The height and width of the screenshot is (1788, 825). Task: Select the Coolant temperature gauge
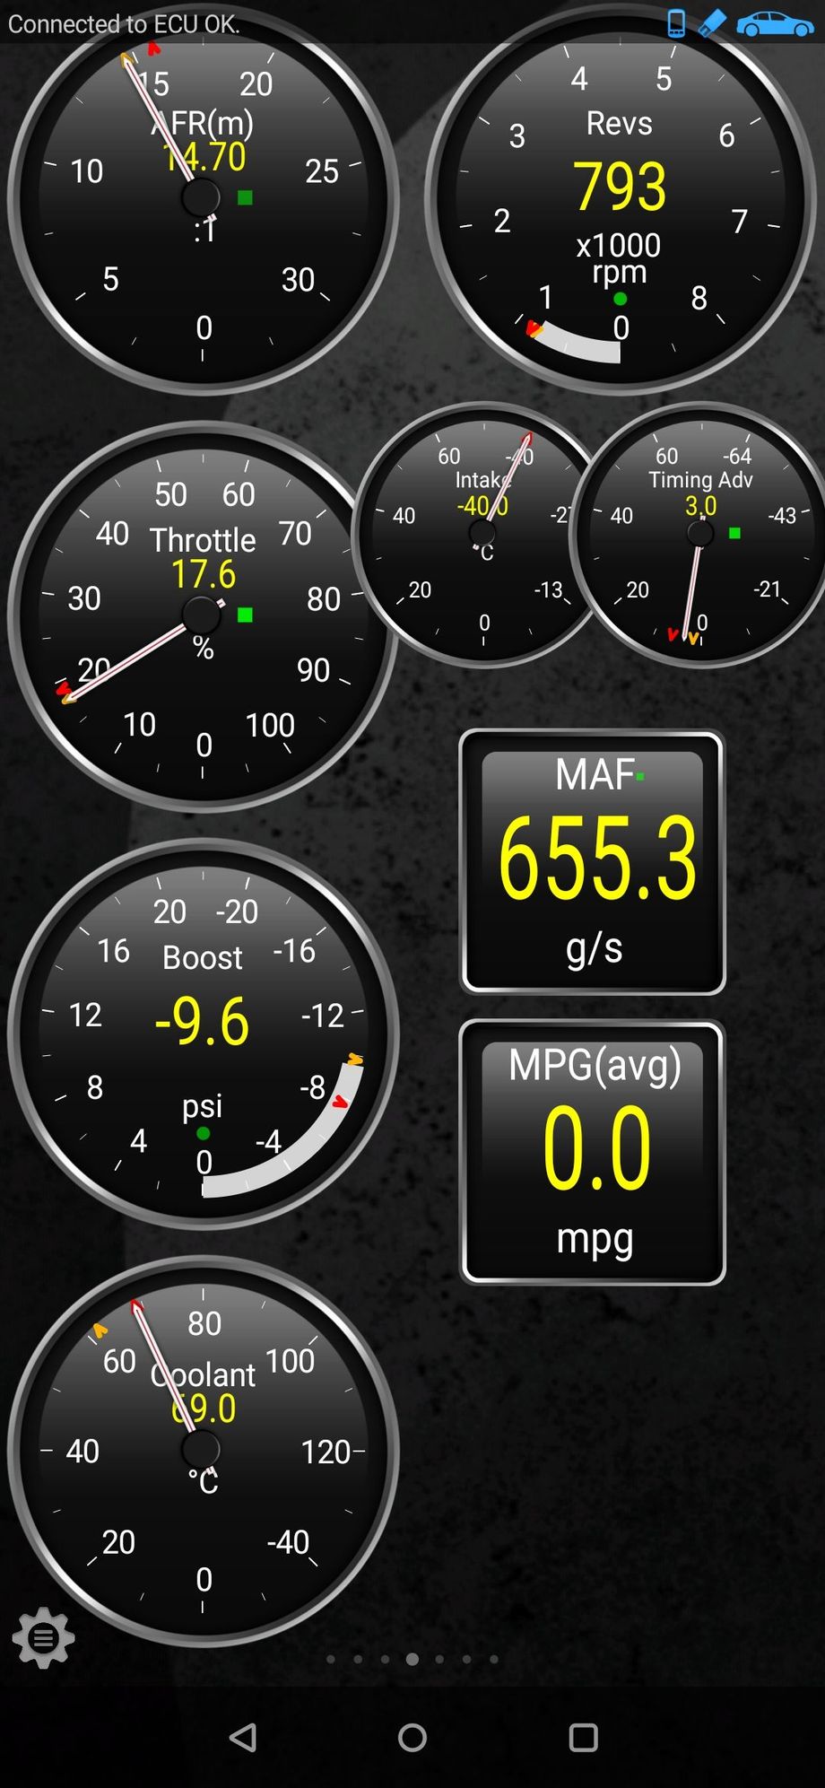coord(203,1451)
